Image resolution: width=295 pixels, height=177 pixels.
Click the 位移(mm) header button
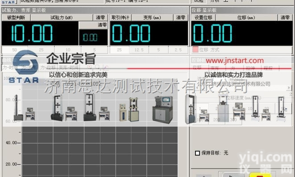[x=246, y=18]
